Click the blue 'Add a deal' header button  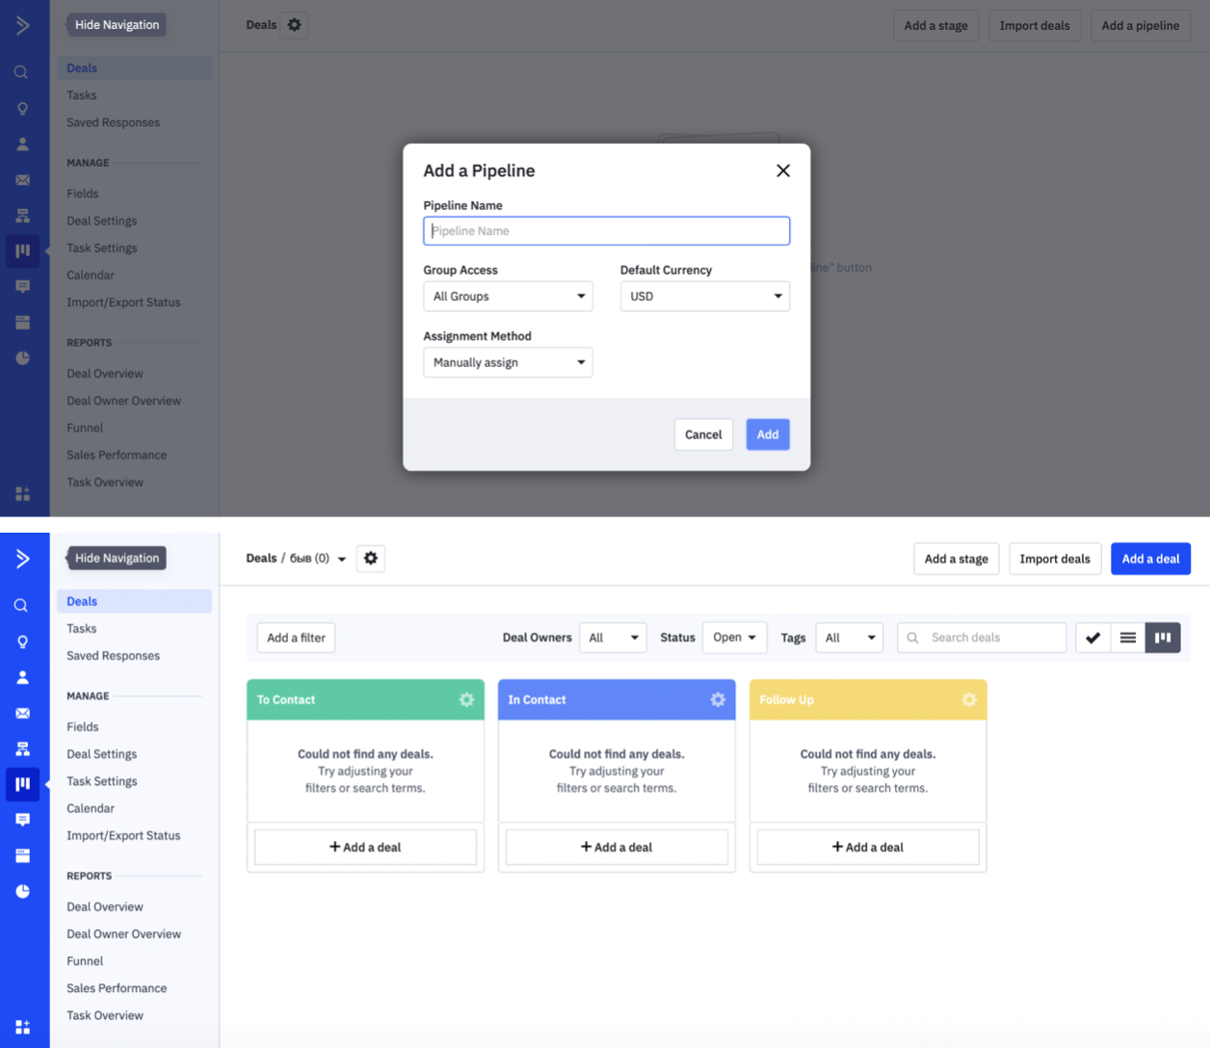(x=1150, y=559)
